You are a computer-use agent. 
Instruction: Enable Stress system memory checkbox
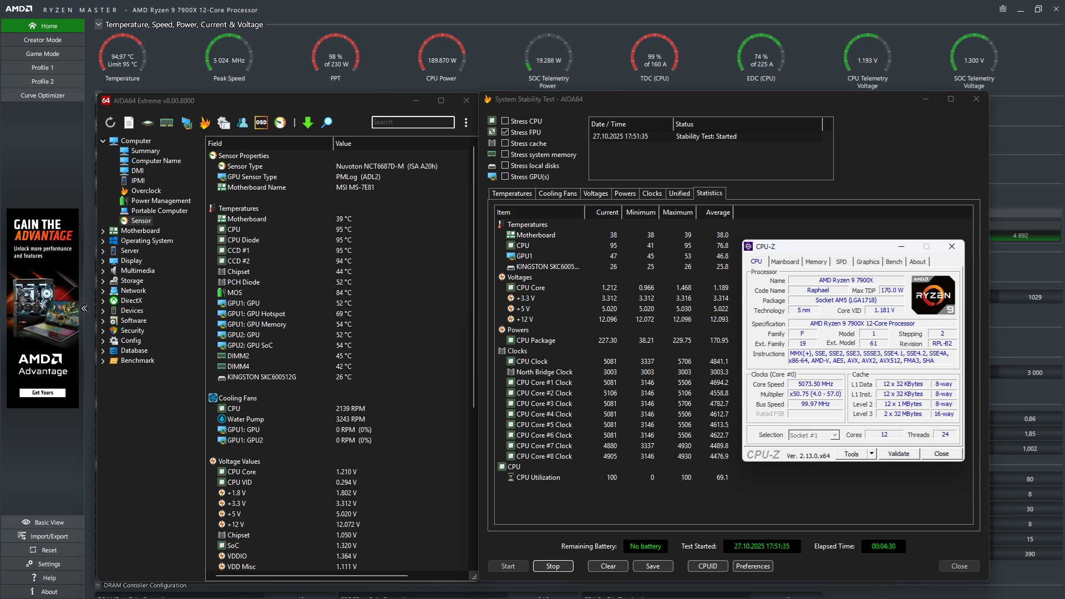tap(505, 154)
